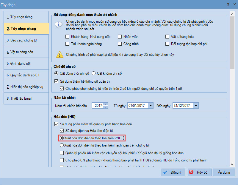Open the Đến ngày date dropdown
This screenshot has width=238, height=185.
[x=195, y=106]
